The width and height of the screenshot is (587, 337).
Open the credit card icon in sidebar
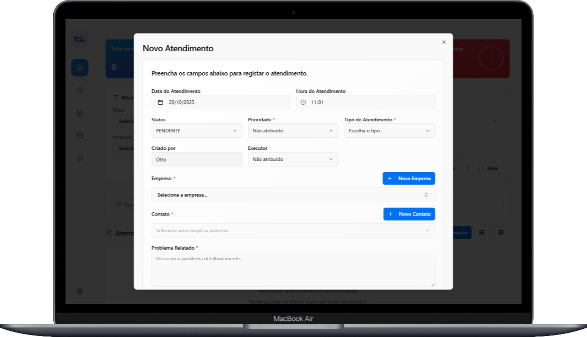click(79, 136)
